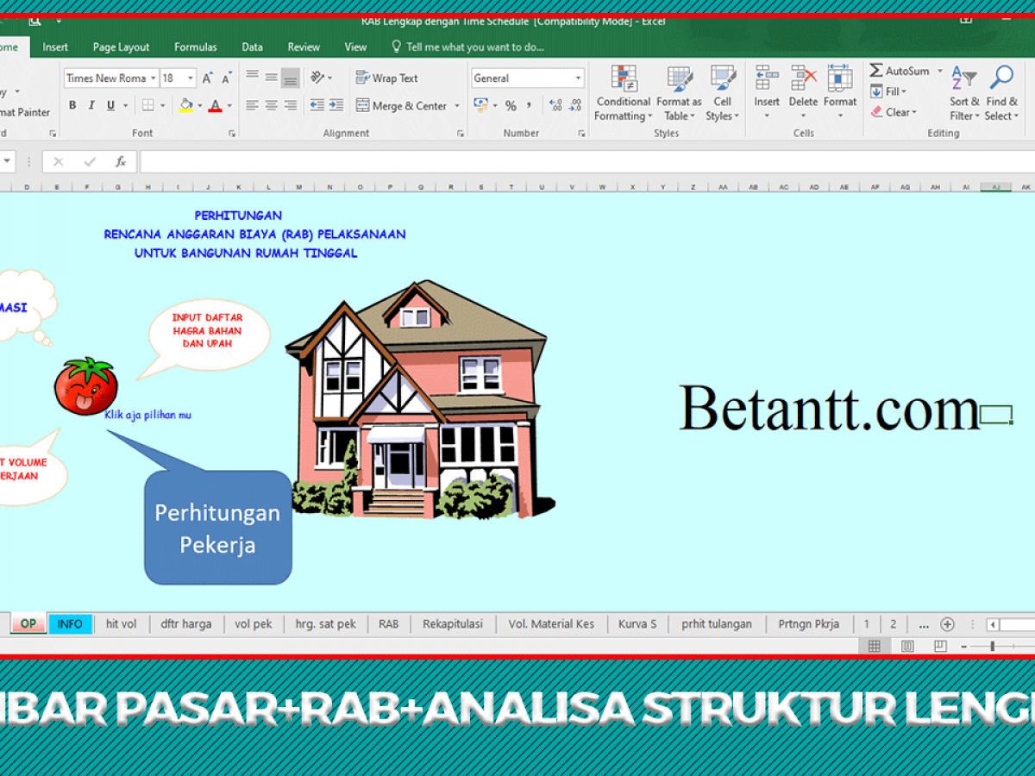This screenshot has height=776, width=1035.
Task: Go to the Formulas tab
Action: [x=195, y=47]
